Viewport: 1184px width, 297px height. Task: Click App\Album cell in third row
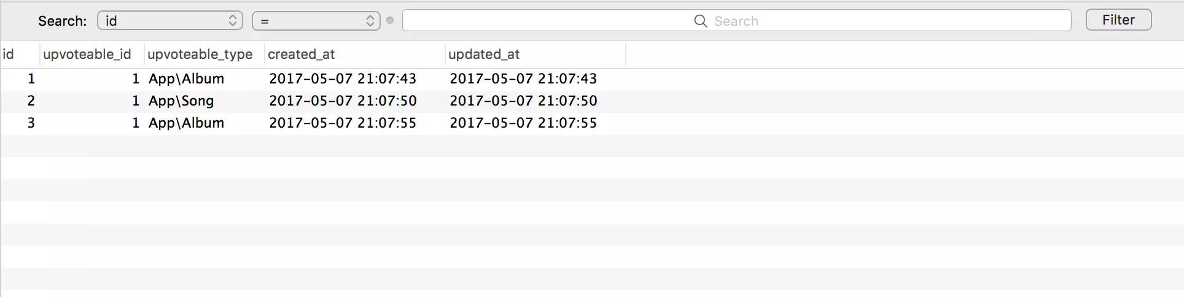click(186, 123)
